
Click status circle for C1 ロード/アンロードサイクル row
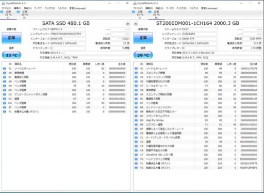pyautogui.click(x=136, y=137)
